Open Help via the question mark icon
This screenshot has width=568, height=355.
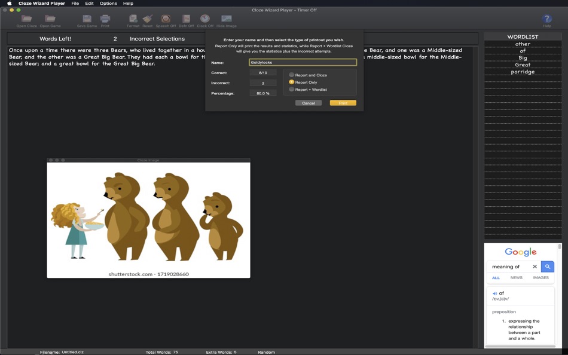point(547,21)
